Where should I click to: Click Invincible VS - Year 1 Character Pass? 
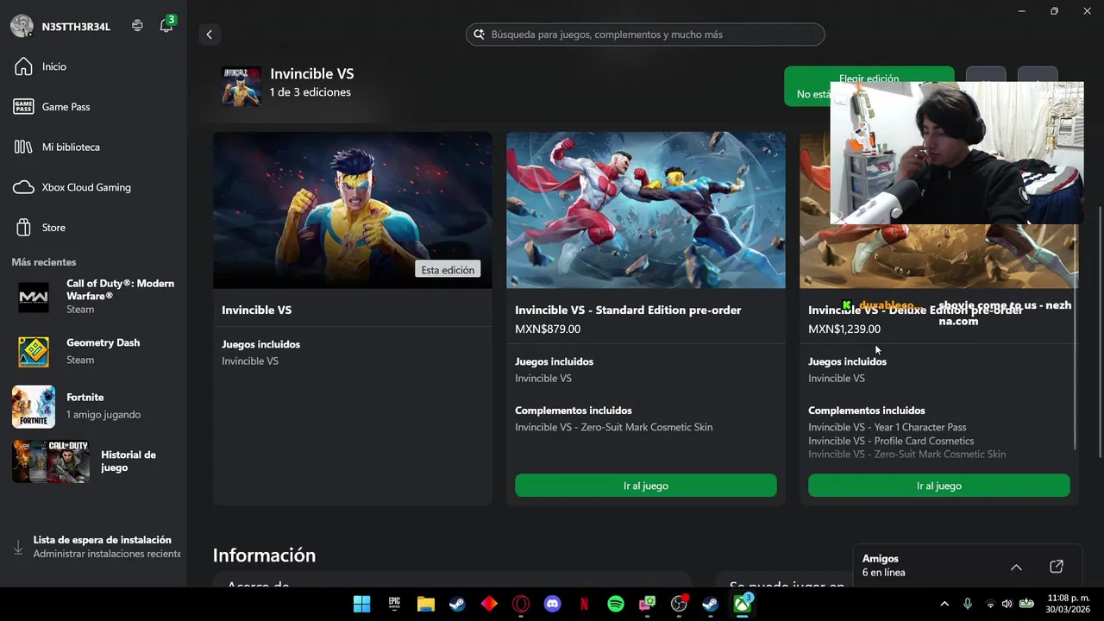(887, 427)
